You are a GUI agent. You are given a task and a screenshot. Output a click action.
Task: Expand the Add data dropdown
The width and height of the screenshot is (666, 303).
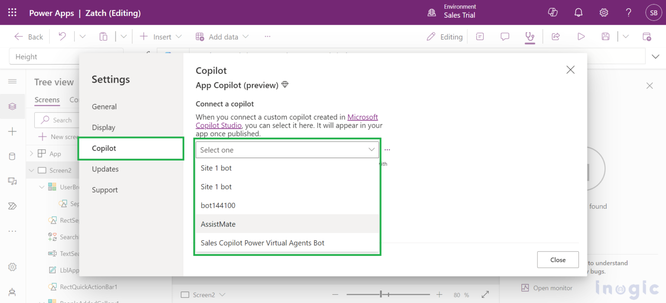(x=245, y=36)
